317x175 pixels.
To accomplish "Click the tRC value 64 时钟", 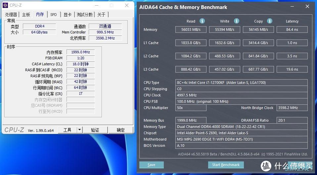I will tap(80, 88).
